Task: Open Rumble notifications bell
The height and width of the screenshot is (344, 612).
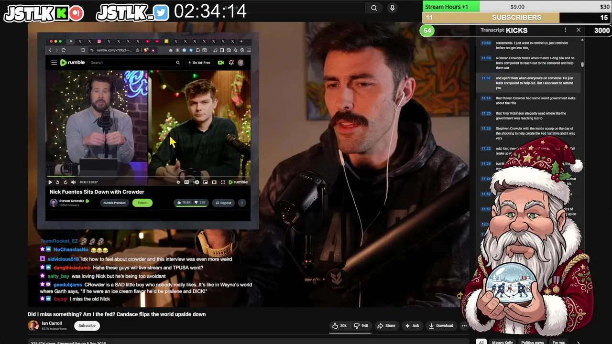Action: tap(231, 63)
